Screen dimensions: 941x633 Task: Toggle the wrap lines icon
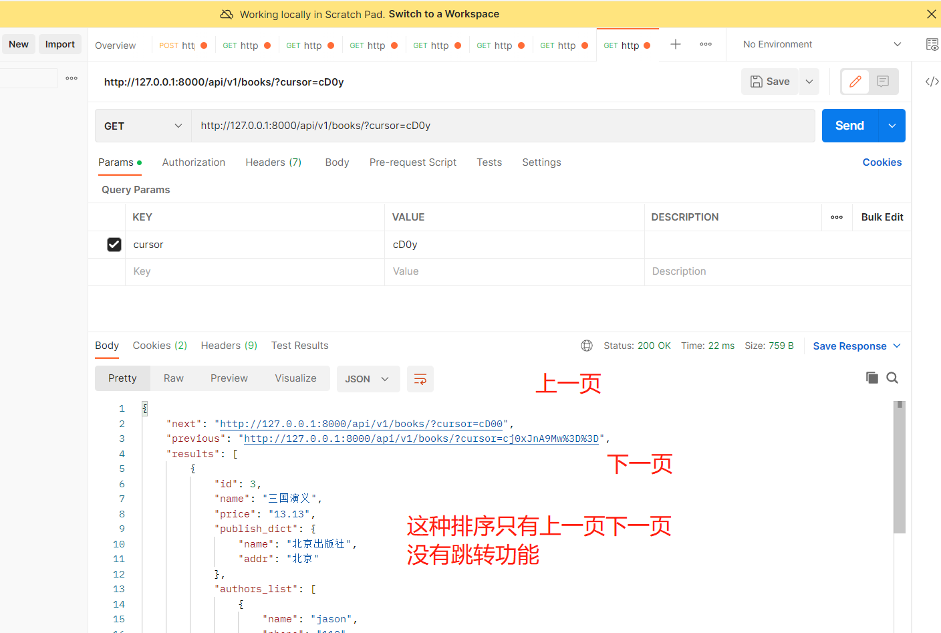click(x=420, y=379)
